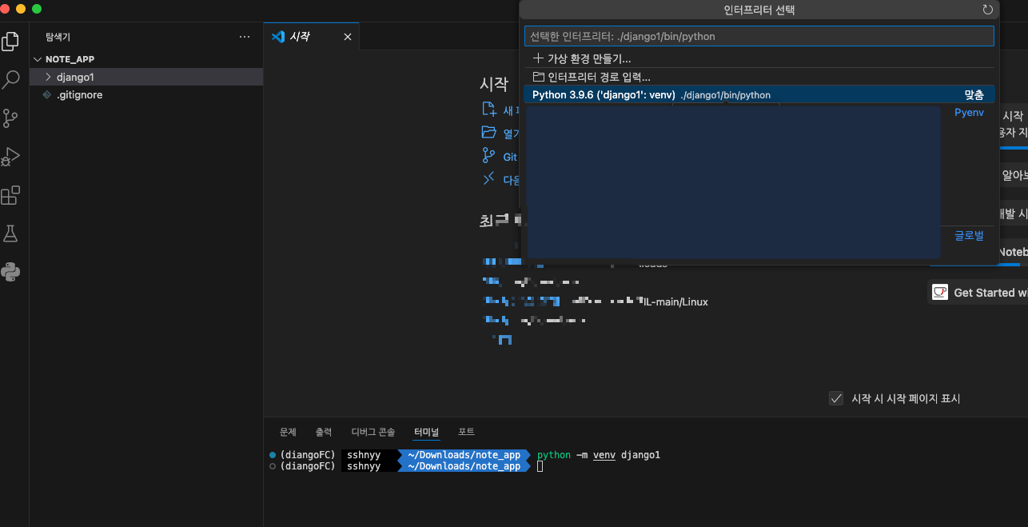
Task: Click the VS Code icon on 시작 tab
Action: tap(278, 37)
